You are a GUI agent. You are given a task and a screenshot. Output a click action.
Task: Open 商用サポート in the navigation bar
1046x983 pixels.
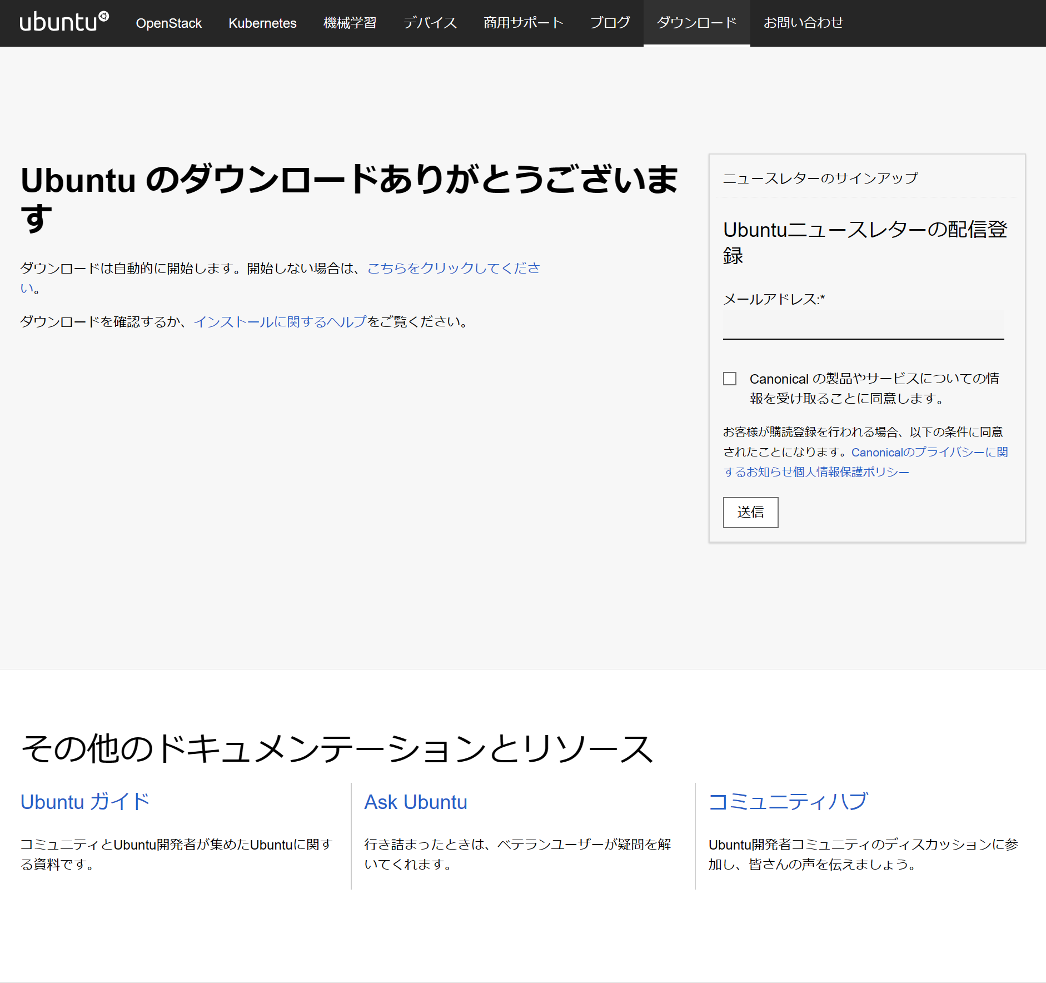(x=524, y=23)
